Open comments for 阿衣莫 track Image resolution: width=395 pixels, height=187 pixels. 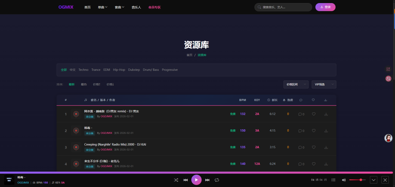301,114
